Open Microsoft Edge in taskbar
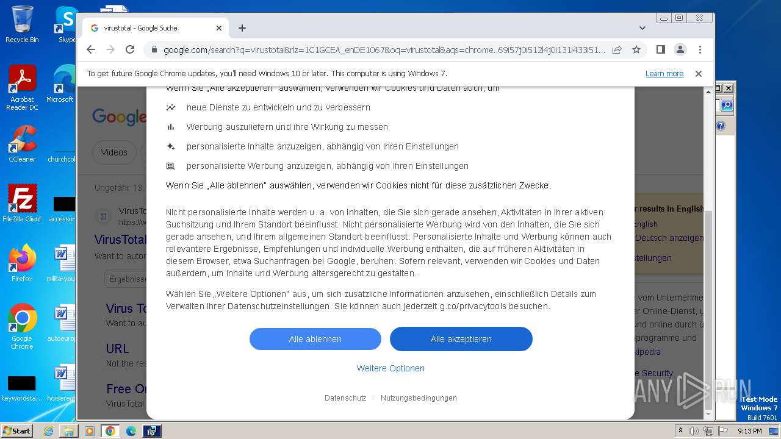Viewport: 781px width, 439px height. [131, 431]
